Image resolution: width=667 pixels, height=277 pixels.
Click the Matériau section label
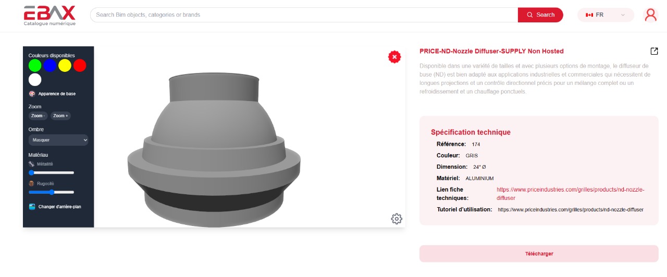click(x=38, y=155)
